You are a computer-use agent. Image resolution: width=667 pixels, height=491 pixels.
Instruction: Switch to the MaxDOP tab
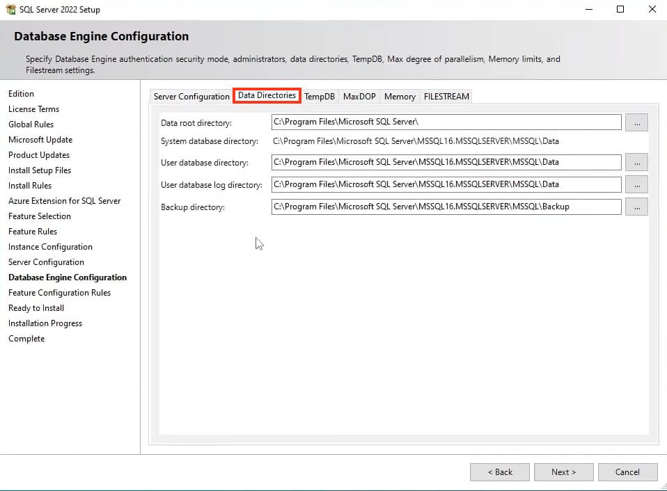point(359,97)
